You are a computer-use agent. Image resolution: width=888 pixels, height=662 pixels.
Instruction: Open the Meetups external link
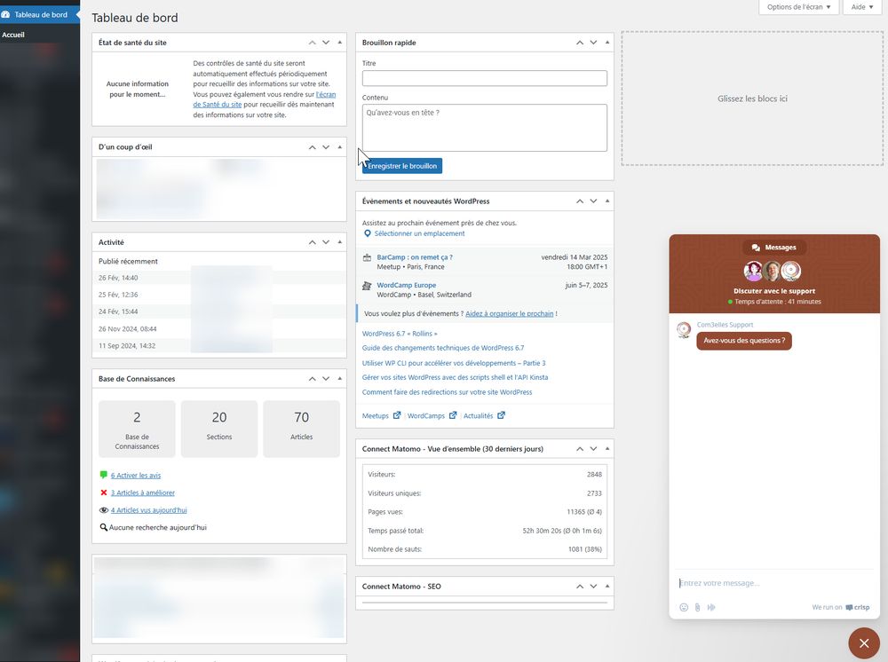(x=381, y=416)
